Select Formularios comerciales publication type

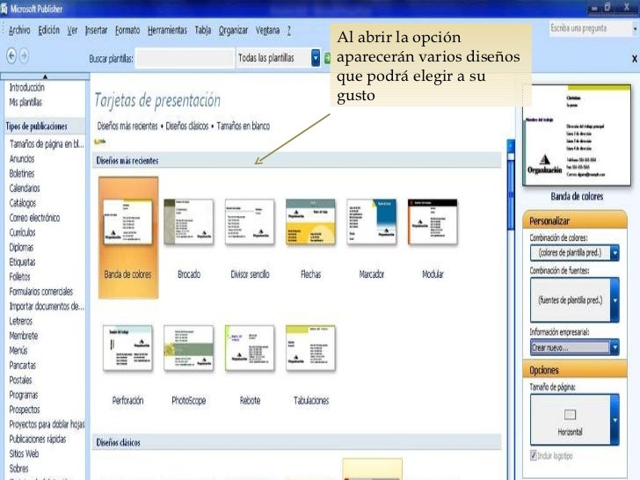click(x=41, y=292)
